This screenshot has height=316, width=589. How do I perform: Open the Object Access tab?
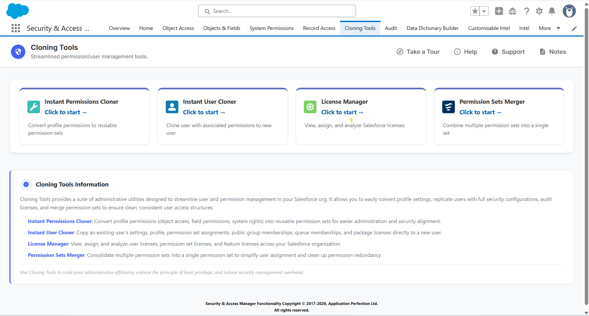point(178,28)
